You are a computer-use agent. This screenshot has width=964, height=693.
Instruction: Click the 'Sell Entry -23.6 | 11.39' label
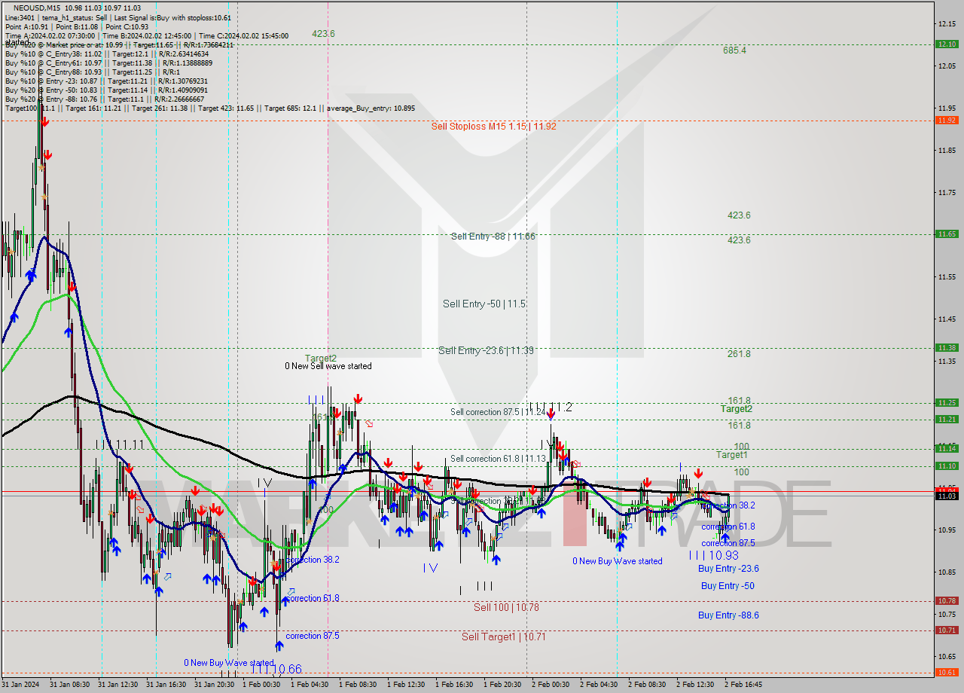click(486, 350)
